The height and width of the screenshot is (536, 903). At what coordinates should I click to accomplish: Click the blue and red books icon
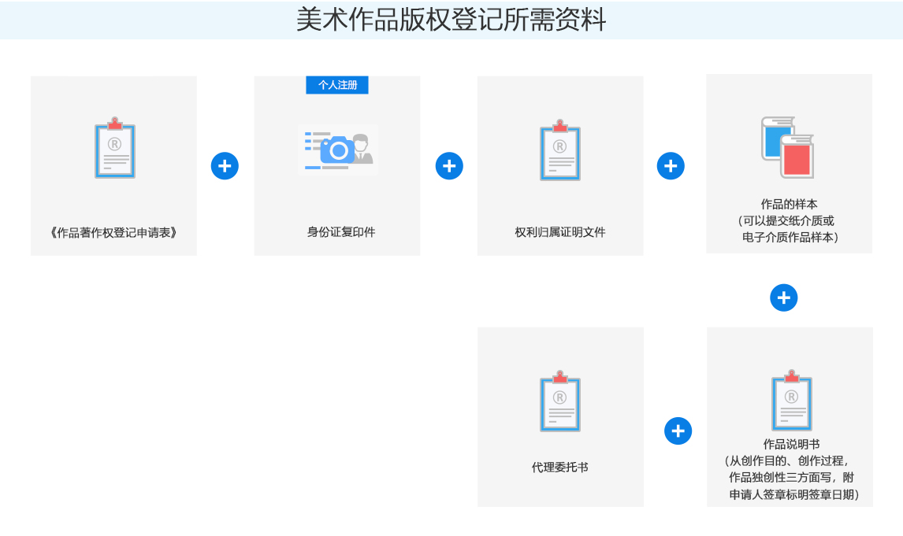click(x=787, y=147)
